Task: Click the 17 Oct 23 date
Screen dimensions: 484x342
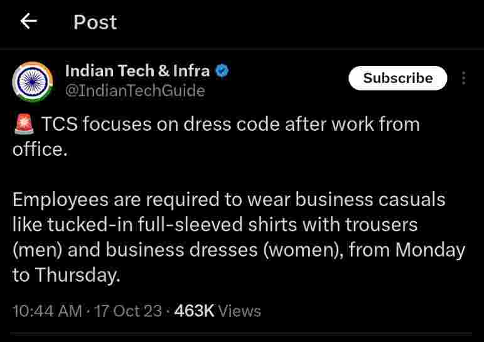Action: pos(128,311)
